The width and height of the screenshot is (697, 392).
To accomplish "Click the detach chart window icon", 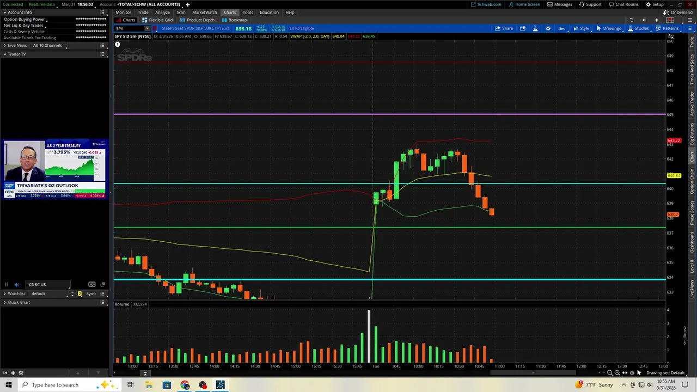I will (523, 28).
